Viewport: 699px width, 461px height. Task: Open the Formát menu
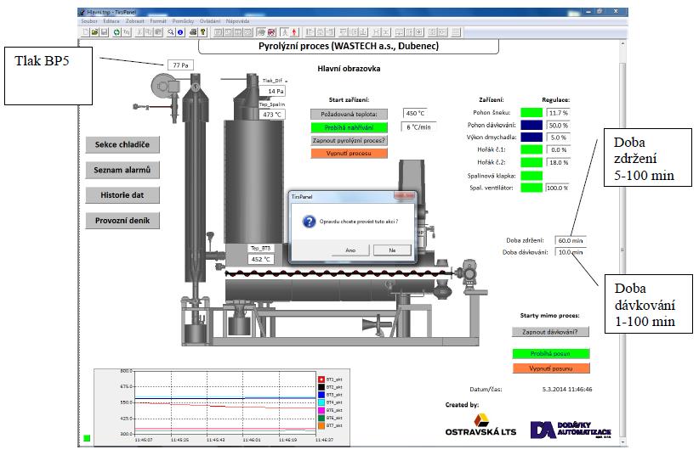coord(158,21)
